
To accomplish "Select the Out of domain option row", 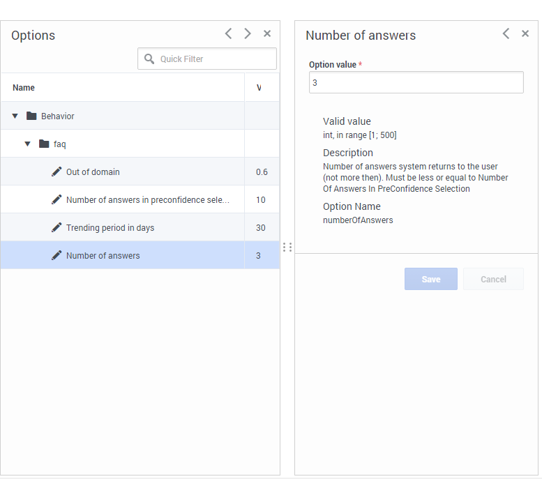I will coord(140,172).
